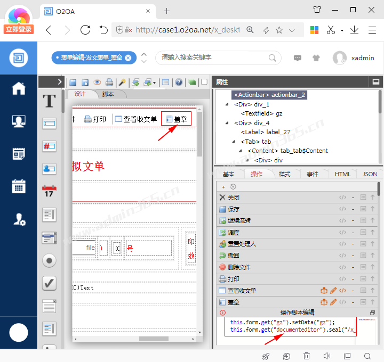Open the calendar icon in left sidebar
Viewport: 384px width, 362px height.
(x=19, y=186)
